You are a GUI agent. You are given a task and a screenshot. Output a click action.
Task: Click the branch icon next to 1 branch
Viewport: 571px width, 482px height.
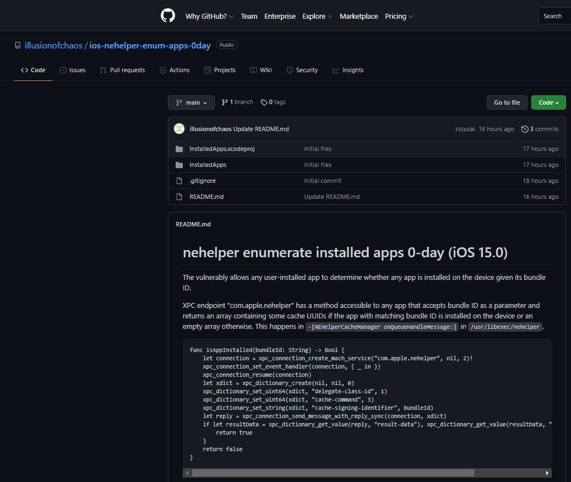click(x=225, y=102)
